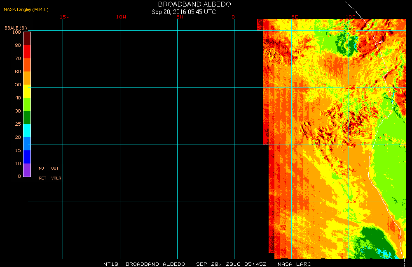The image size is (412, 267).
Task: Select the purple 0-10% legend swatch
Action: [x=27, y=170]
